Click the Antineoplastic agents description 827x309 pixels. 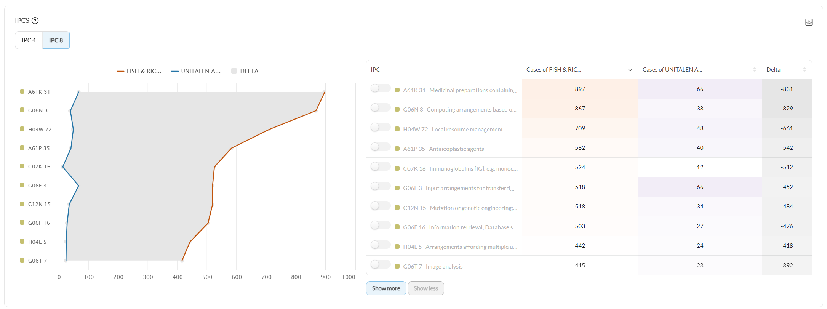[456, 149]
